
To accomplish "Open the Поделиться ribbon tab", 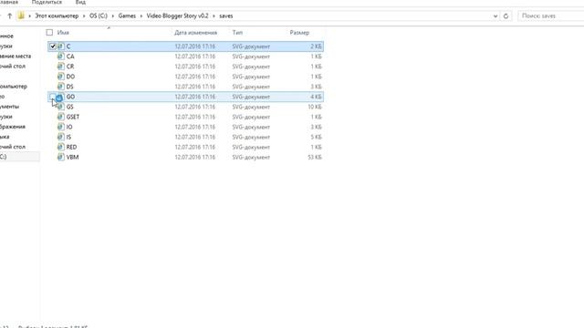I will click(47, 2).
